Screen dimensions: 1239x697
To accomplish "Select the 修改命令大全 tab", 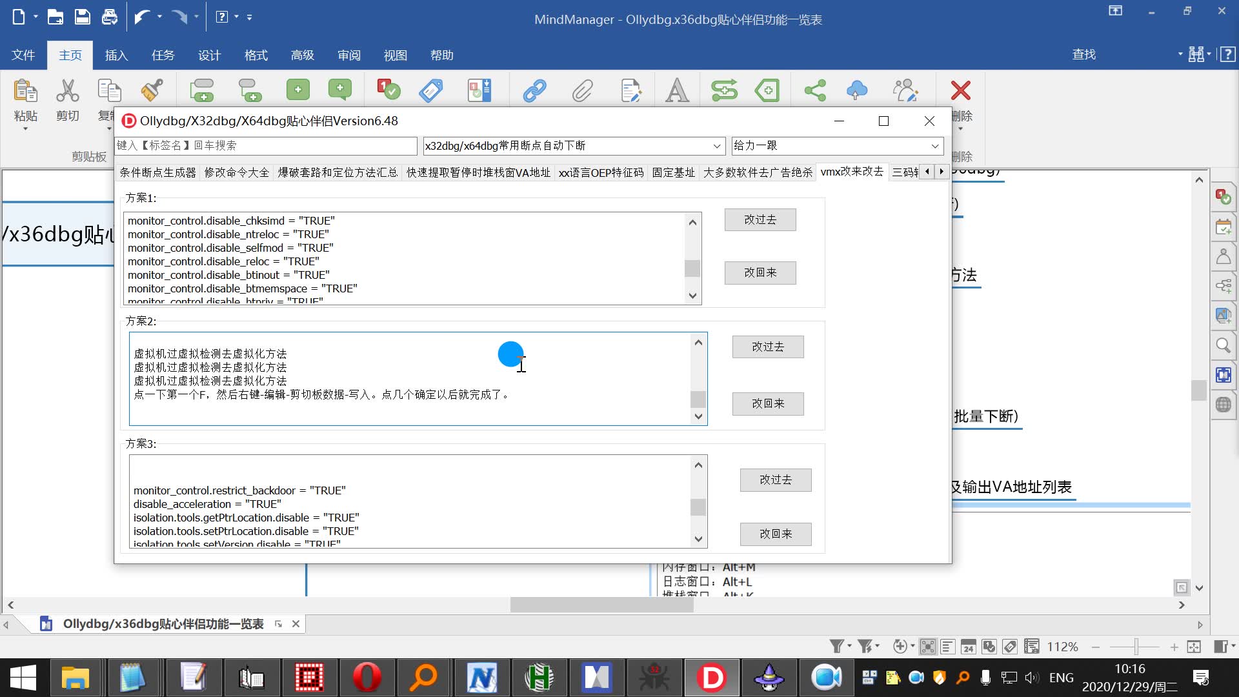I will pyautogui.click(x=237, y=172).
